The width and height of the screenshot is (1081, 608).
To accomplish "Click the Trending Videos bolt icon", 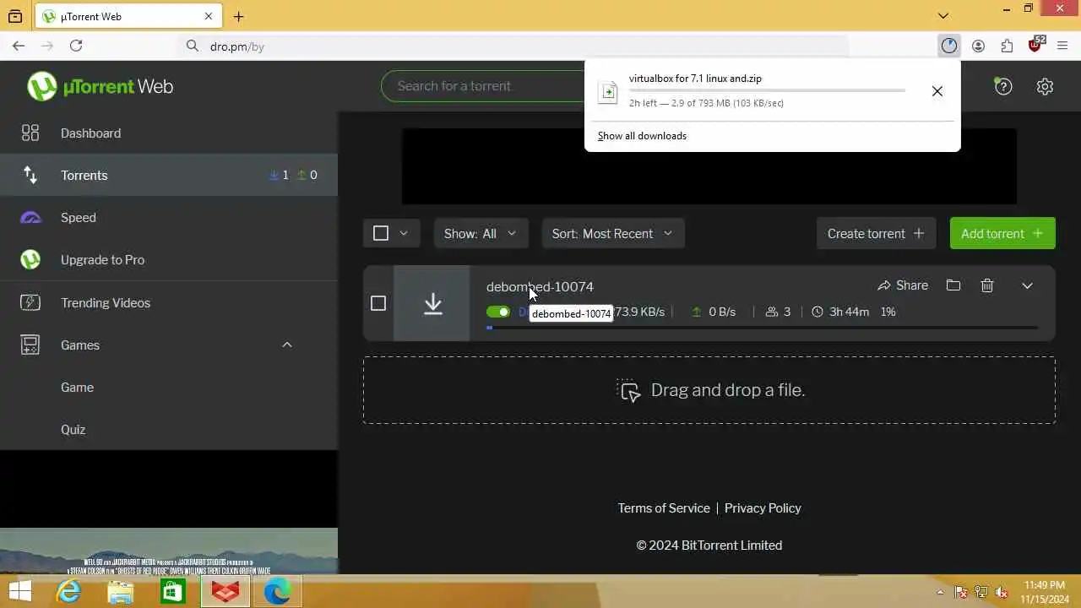I will 30,303.
